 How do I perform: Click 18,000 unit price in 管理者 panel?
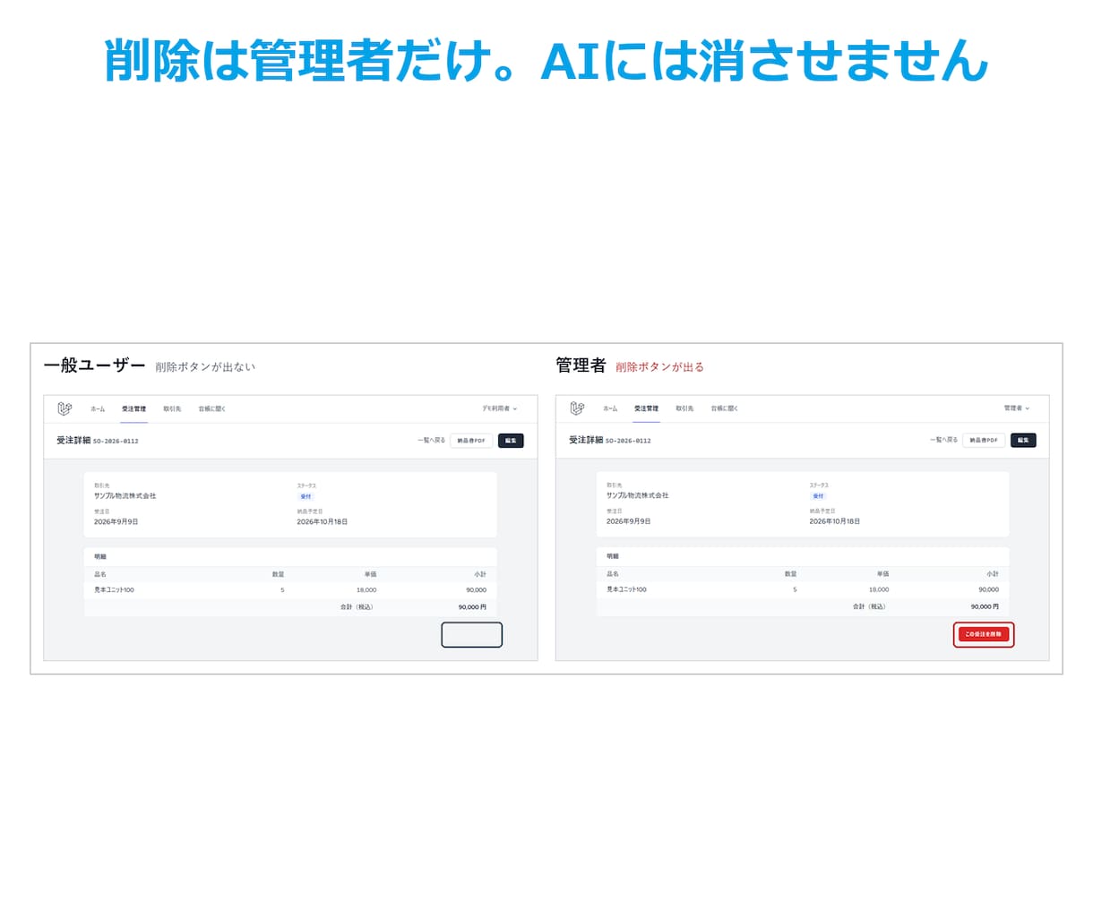click(879, 589)
